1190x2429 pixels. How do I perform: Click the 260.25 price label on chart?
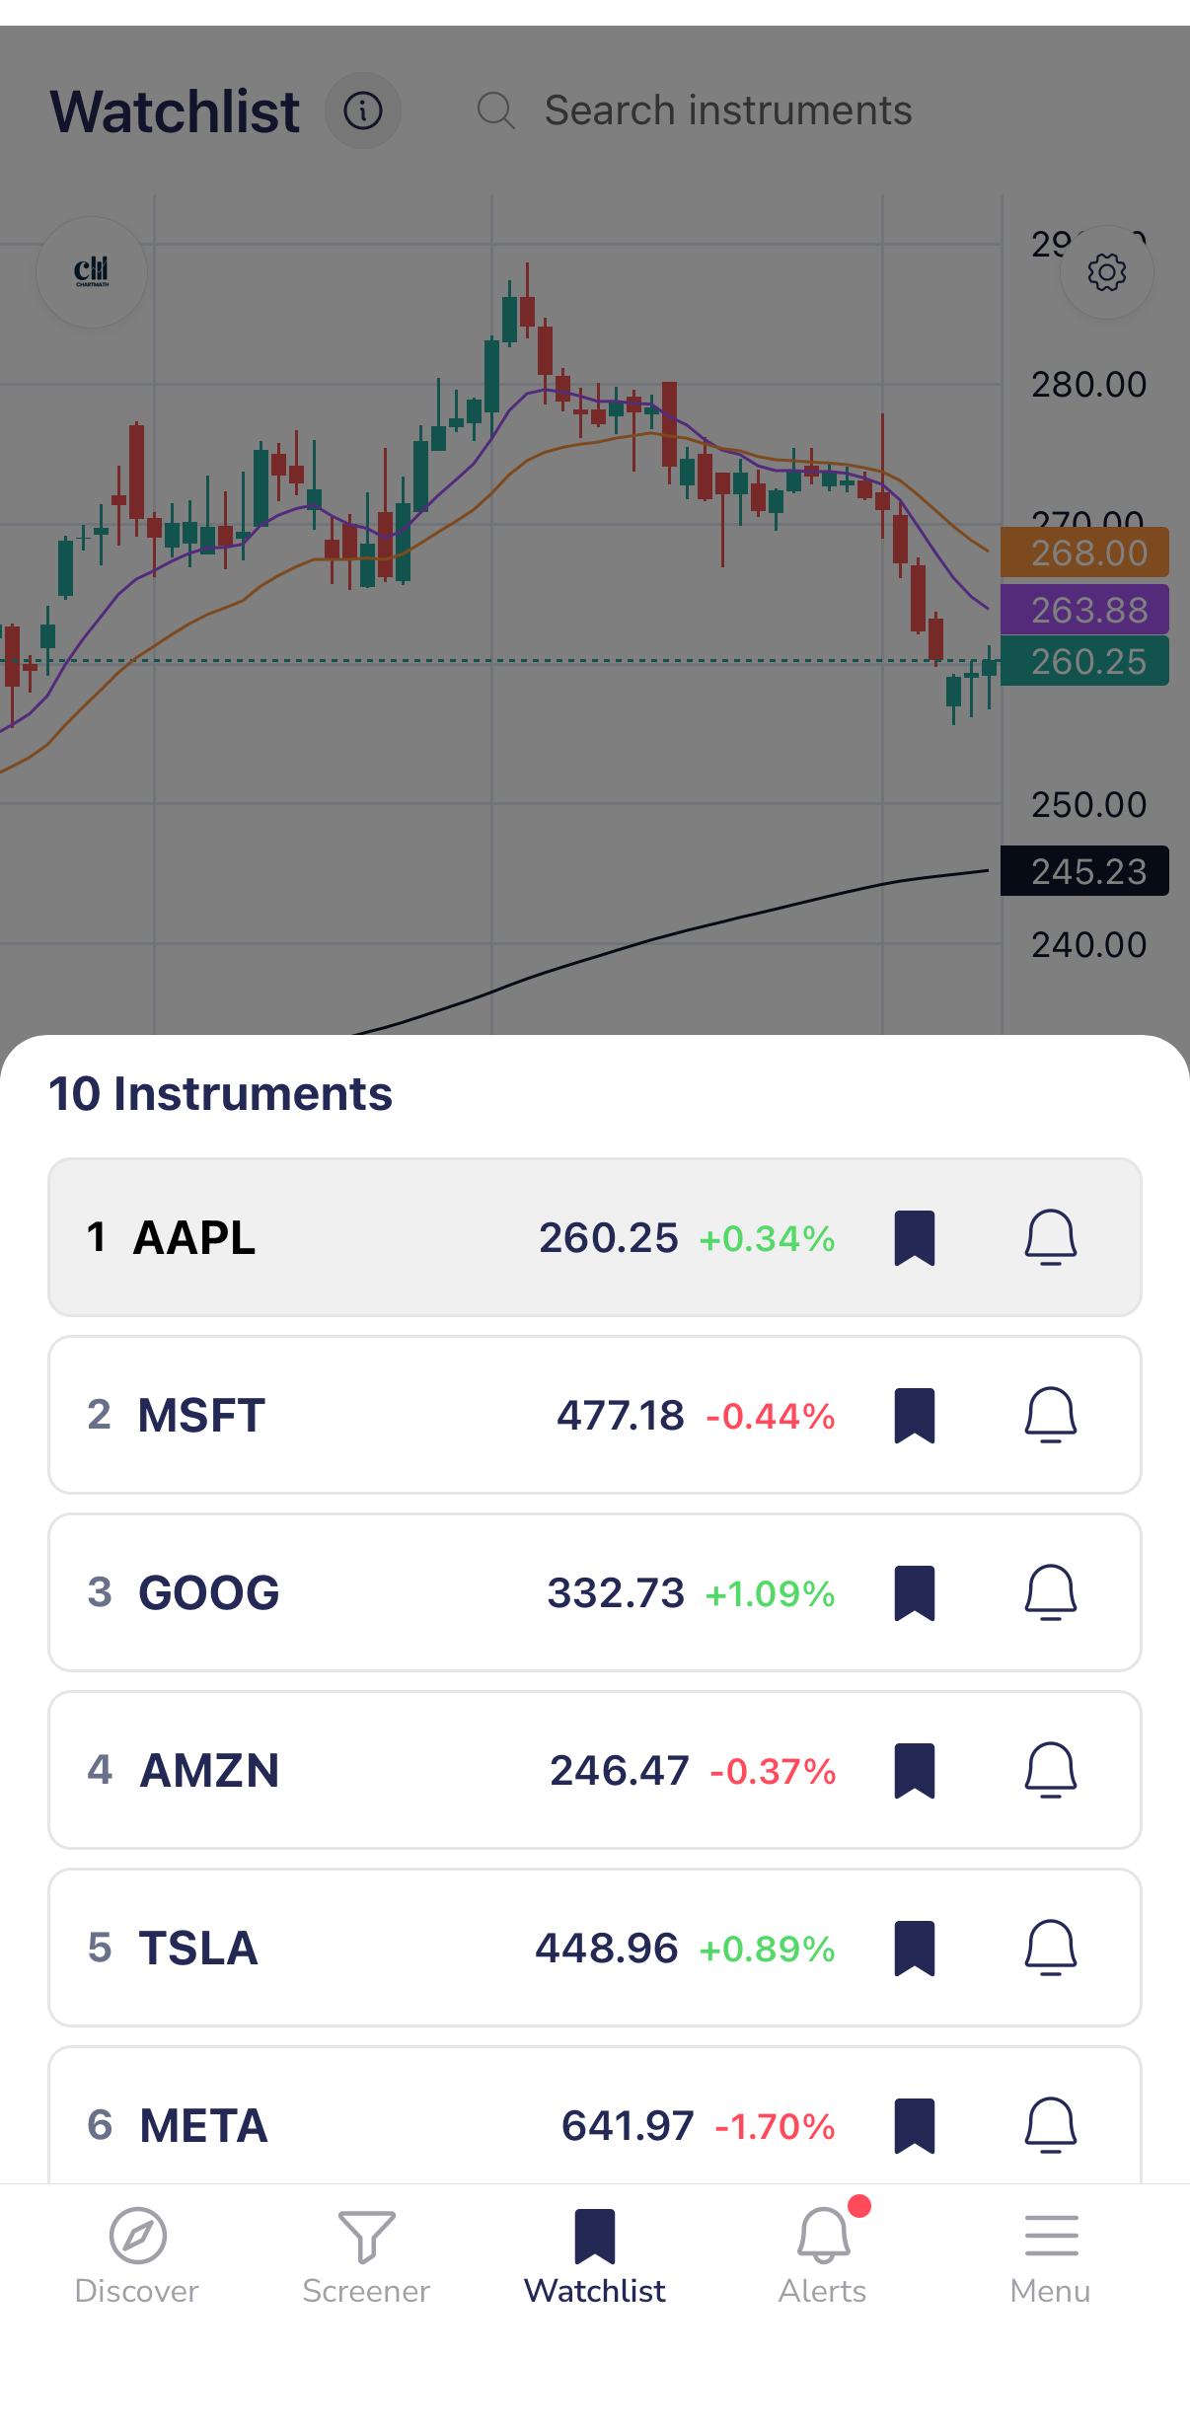coord(1084,660)
